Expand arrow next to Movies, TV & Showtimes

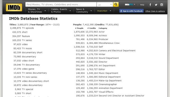45,11
